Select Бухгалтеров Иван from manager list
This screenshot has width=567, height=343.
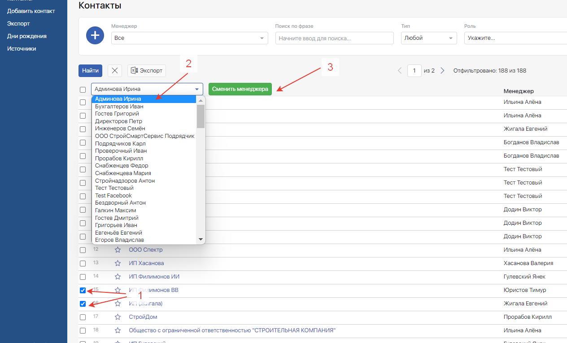[119, 107]
